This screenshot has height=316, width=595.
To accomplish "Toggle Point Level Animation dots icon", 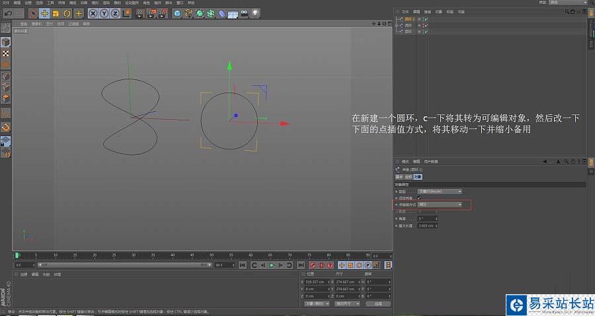I will click(x=376, y=265).
